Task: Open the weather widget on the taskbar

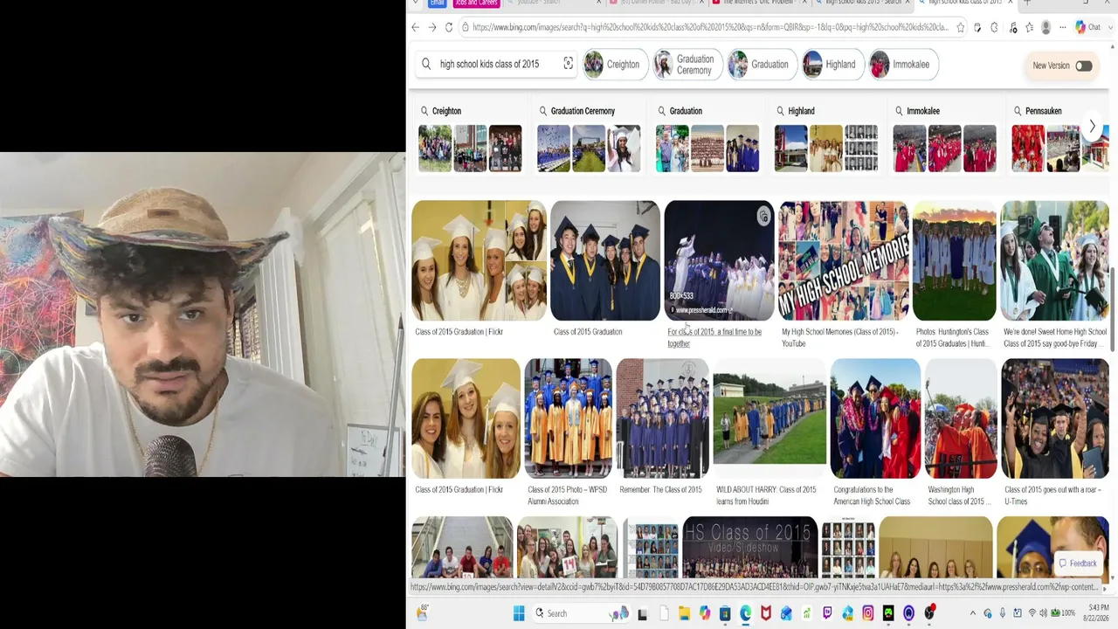Action: pos(423,612)
